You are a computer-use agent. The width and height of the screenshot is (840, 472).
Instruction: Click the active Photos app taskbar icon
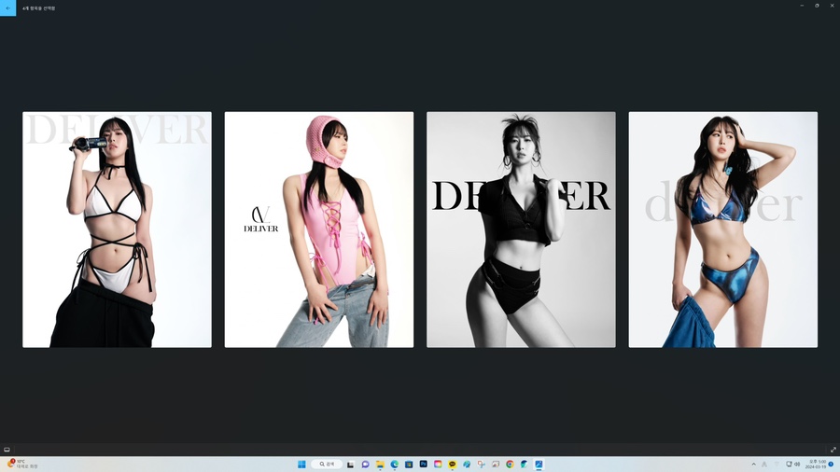[x=539, y=465]
